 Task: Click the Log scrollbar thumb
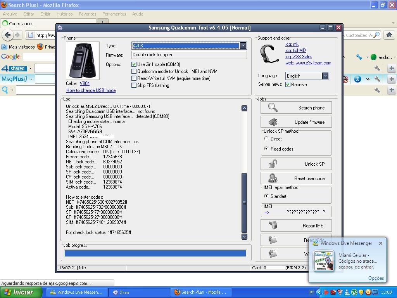tap(244, 203)
